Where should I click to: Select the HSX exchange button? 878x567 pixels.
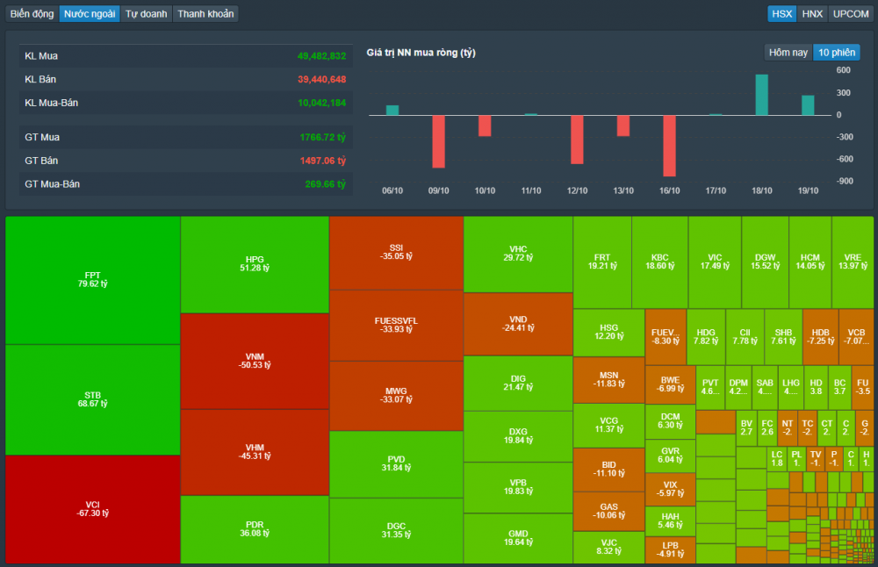tap(781, 14)
